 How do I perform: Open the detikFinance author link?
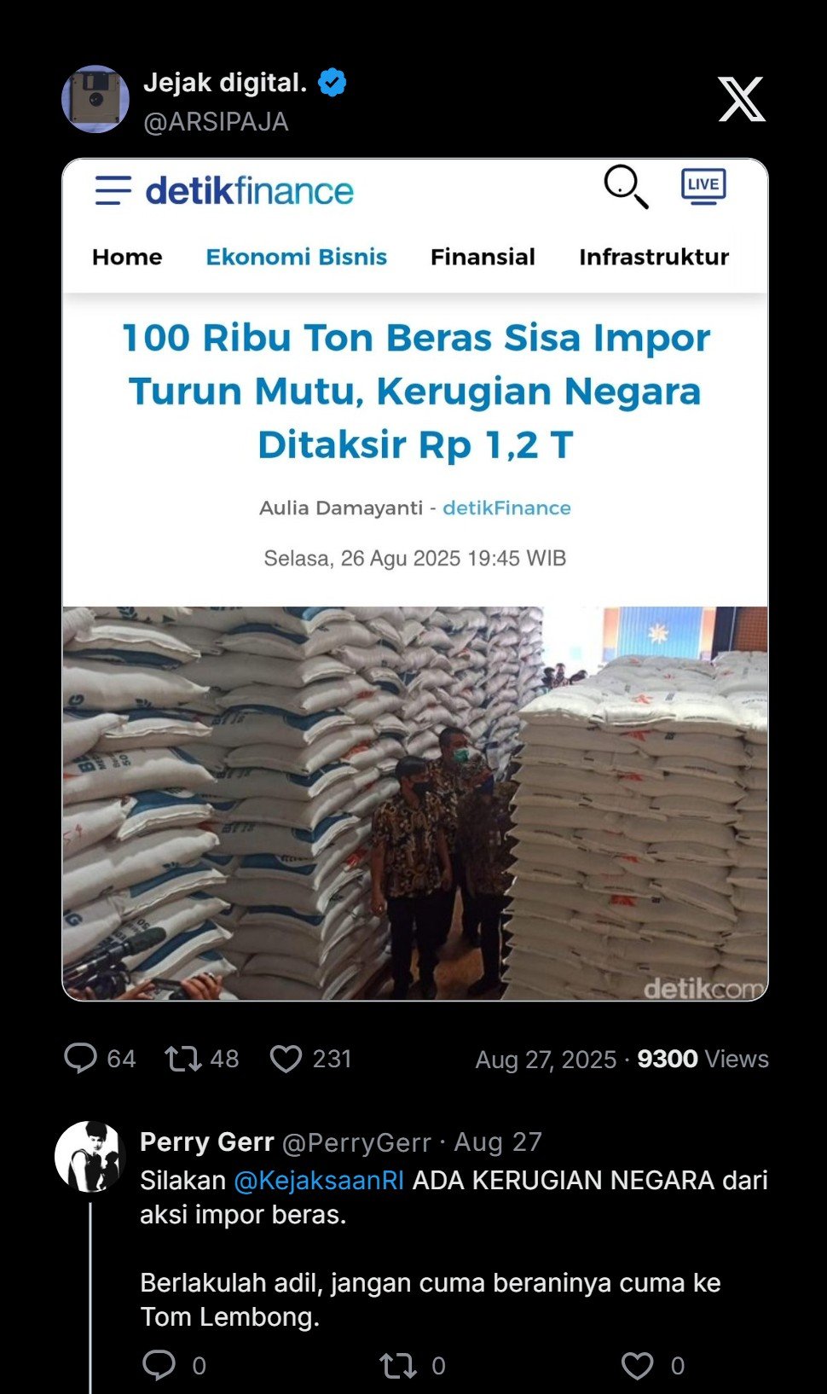pos(506,508)
